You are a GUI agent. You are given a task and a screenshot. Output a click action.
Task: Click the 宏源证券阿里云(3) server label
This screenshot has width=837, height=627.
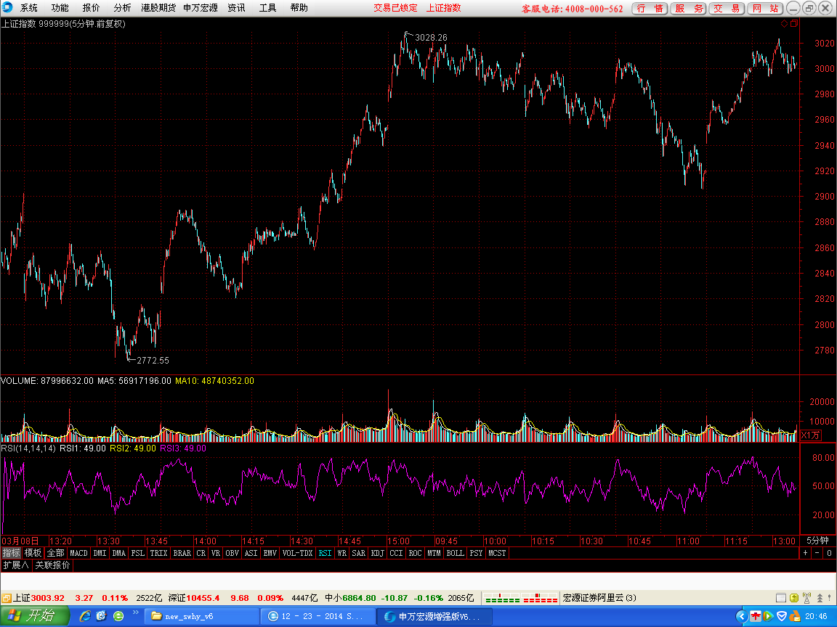coord(599,598)
